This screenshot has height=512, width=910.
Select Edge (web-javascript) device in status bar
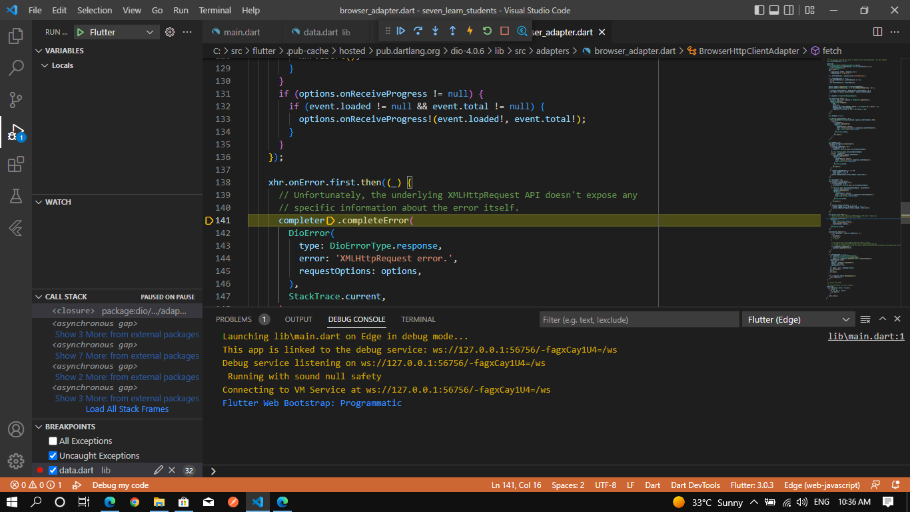coord(822,485)
